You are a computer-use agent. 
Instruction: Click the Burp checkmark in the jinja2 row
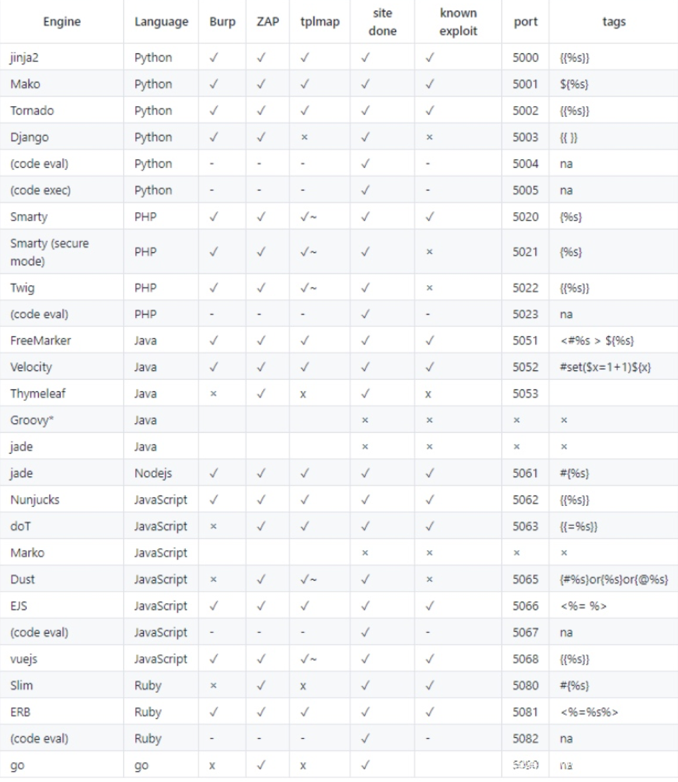coord(214,58)
